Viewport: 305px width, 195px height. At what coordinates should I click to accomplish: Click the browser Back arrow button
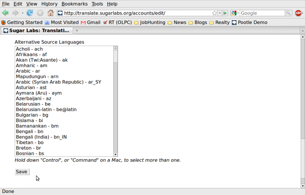click(x=5, y=13)
